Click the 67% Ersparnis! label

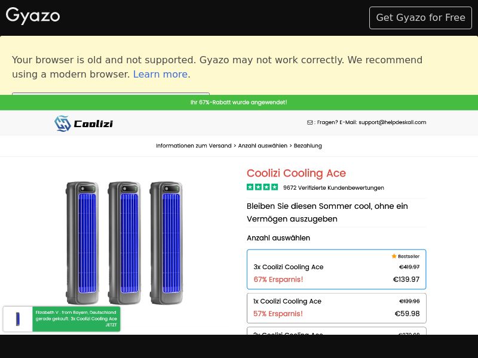coord(278,279)
